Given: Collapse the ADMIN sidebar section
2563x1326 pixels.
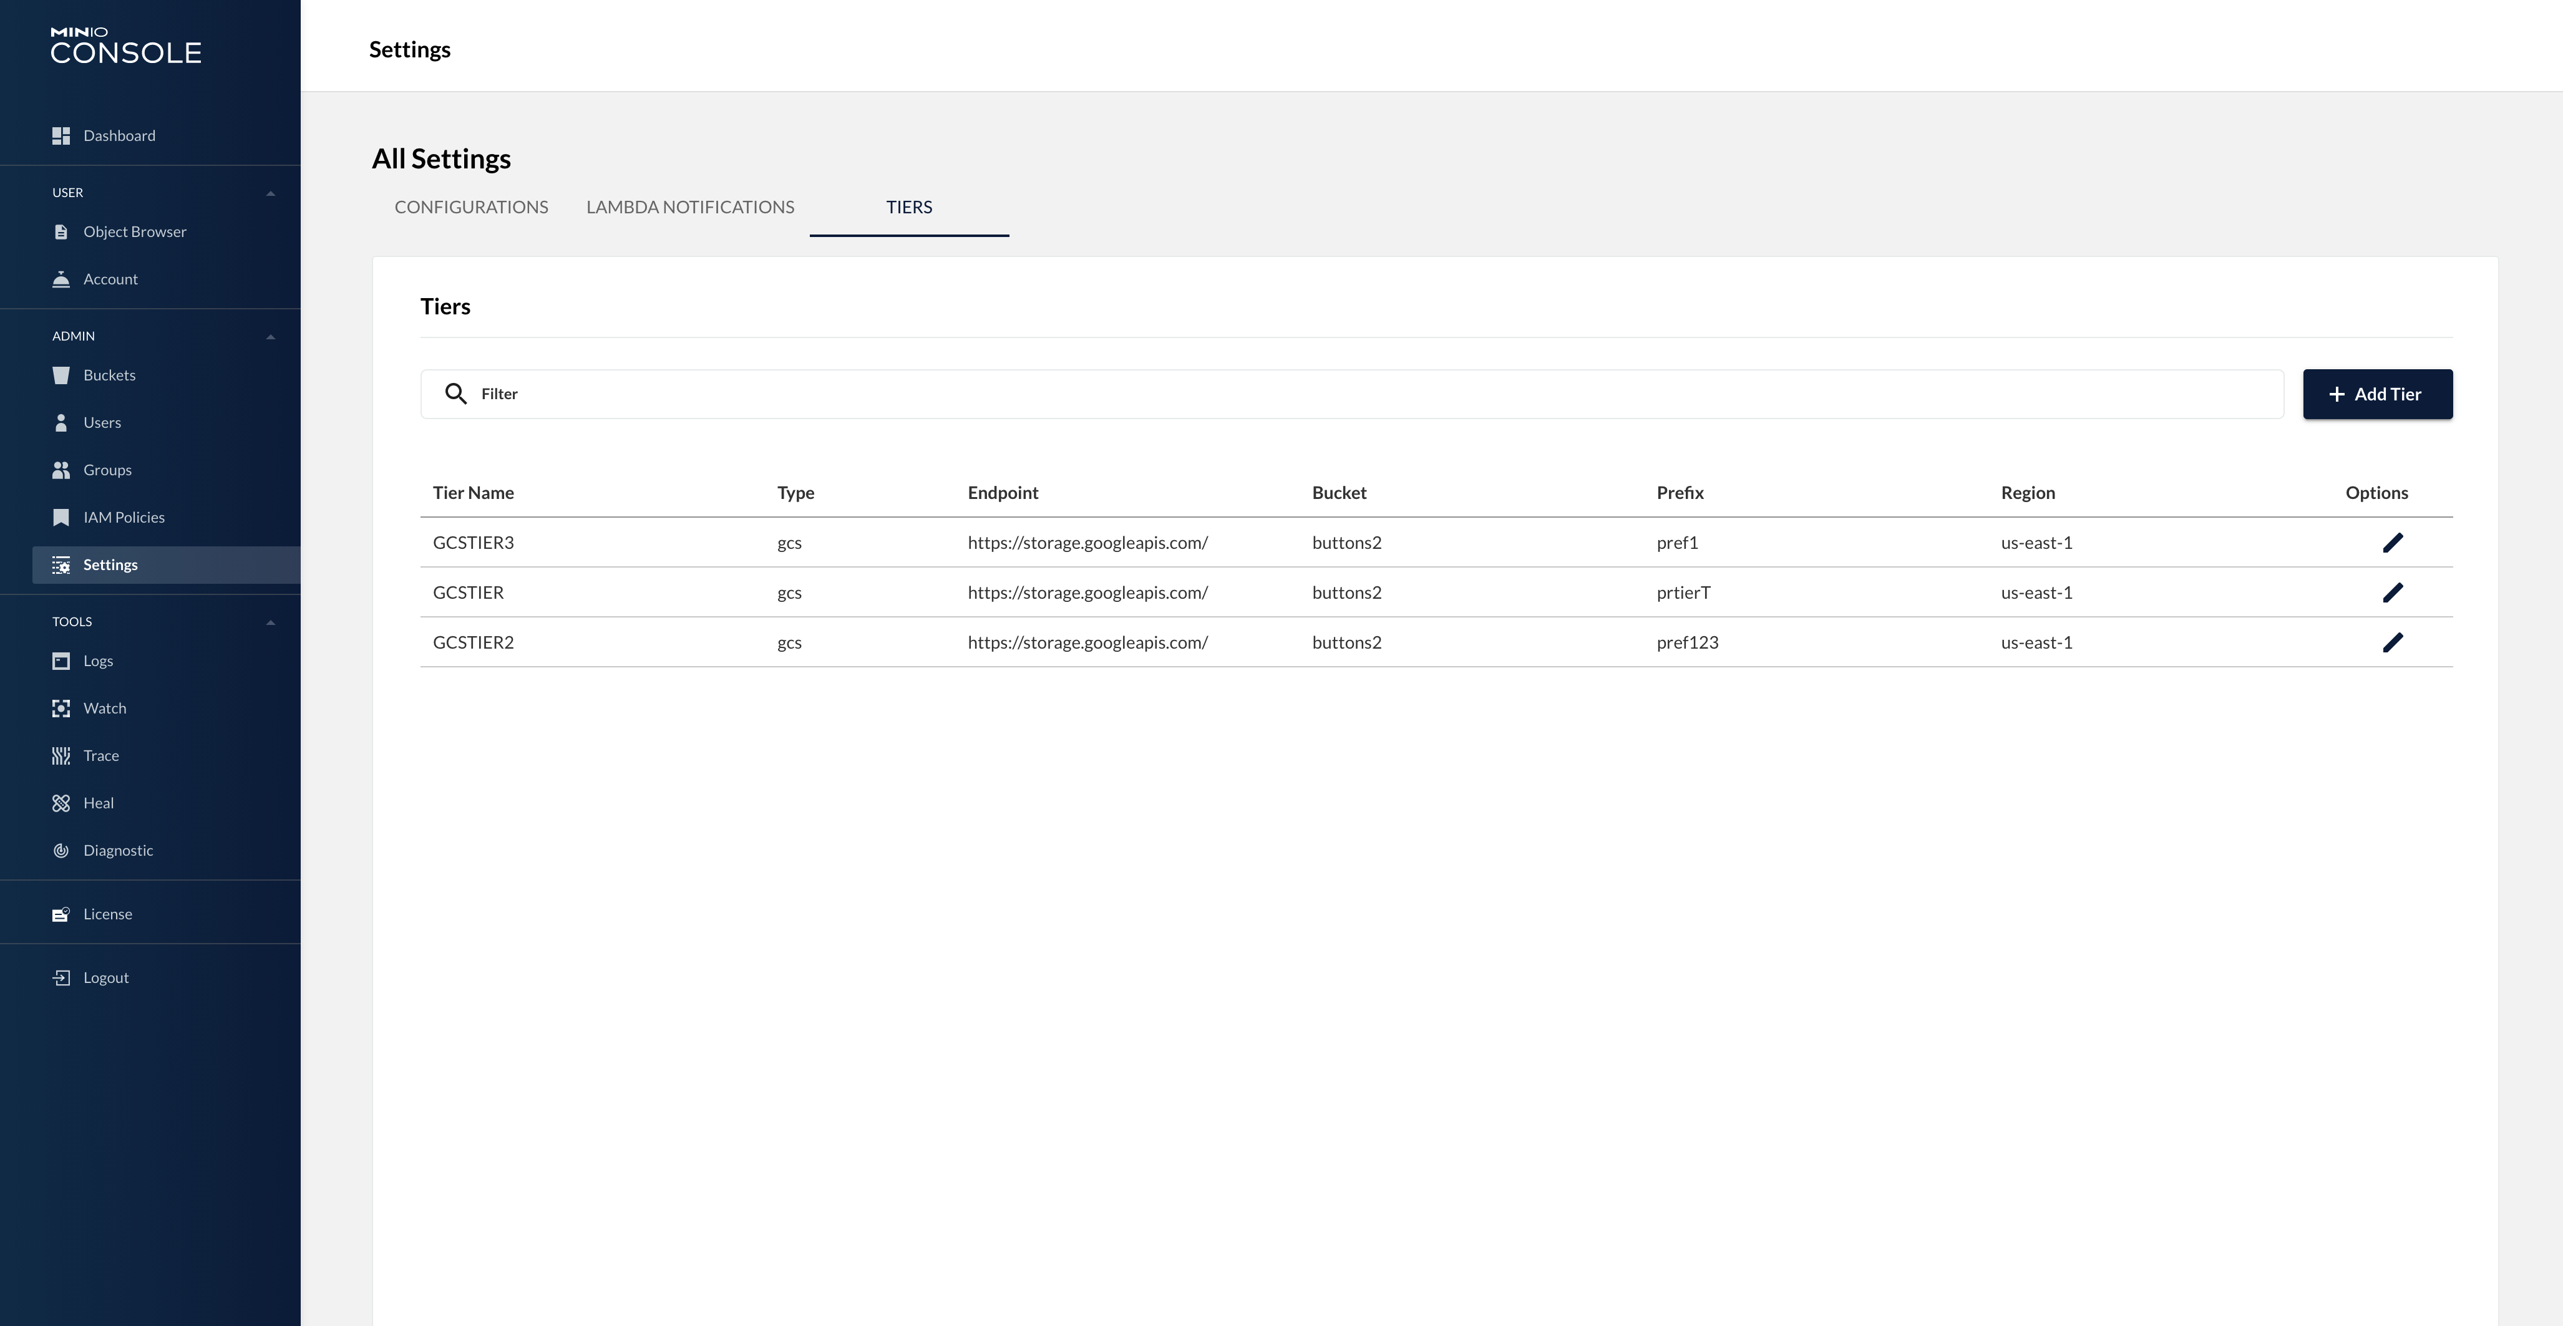Looking at the screenshot, I should (x=271, y=336).
